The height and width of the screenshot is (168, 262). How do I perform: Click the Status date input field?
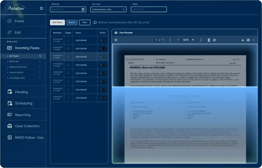[149, 9]
